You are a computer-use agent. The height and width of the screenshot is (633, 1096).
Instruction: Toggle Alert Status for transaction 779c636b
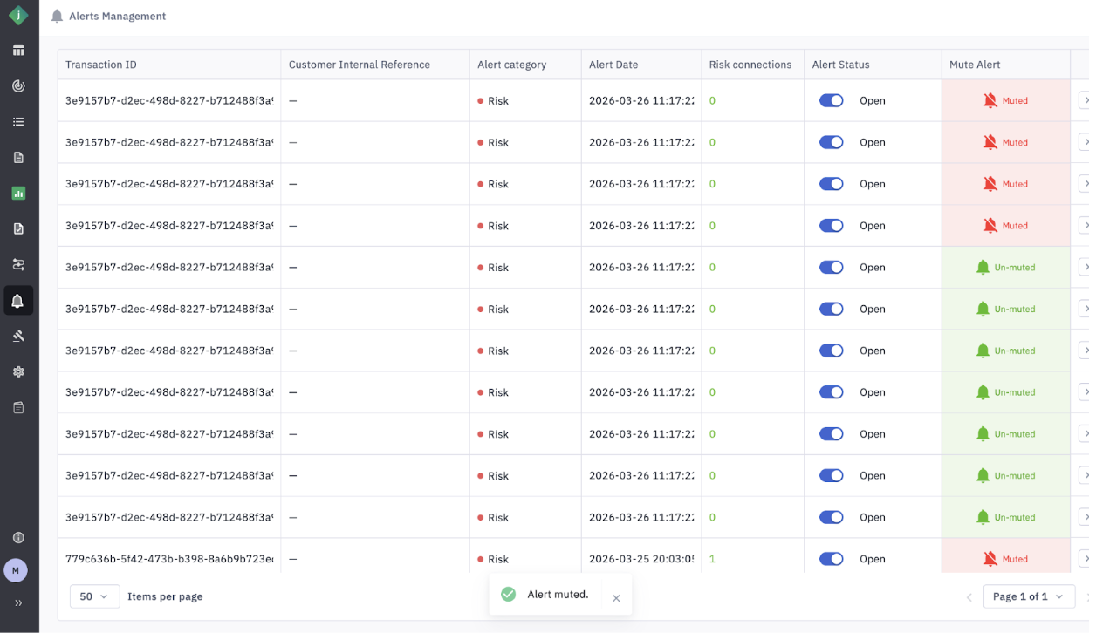pyautogui.click(x=831, y=559)
